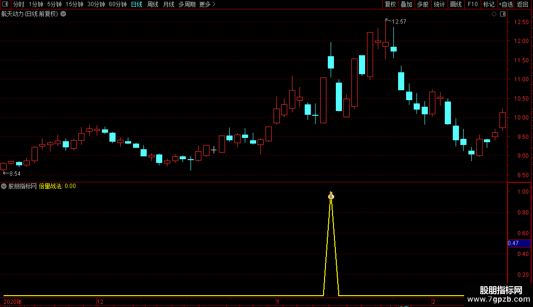Toggle the left sidebar panel icon
This screenshot has width=533, height=307.
coord(5,4)
